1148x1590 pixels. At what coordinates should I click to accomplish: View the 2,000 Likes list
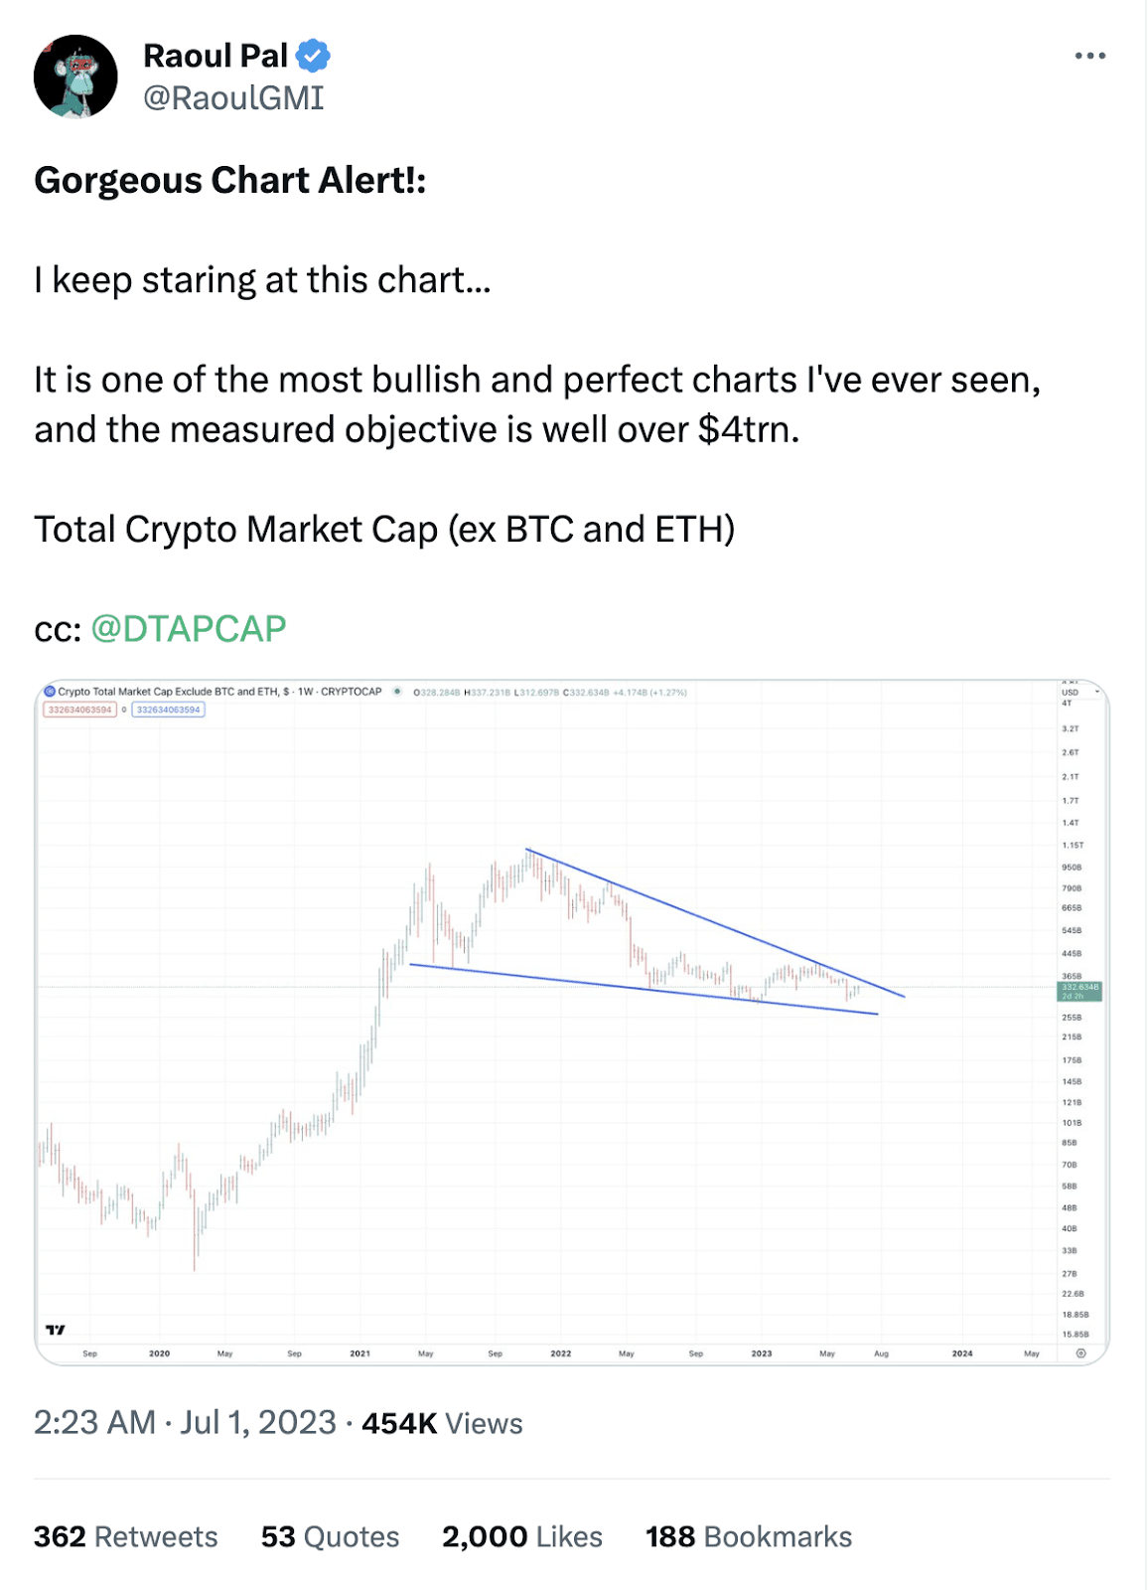[522, 1536]
